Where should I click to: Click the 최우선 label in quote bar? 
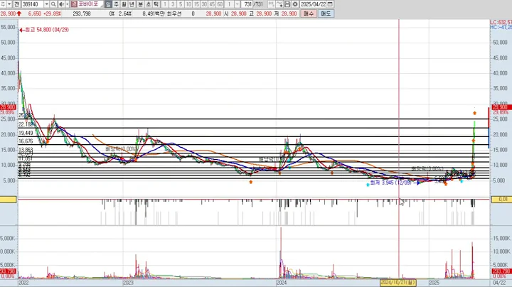[174, 13]
